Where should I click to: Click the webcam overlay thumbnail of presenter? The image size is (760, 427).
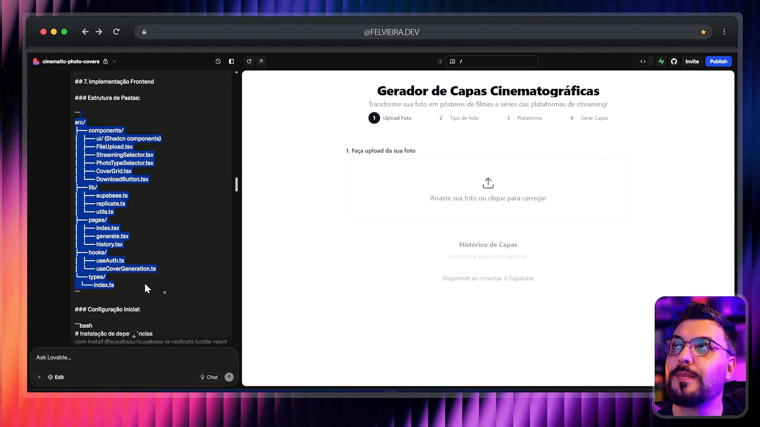700,356
